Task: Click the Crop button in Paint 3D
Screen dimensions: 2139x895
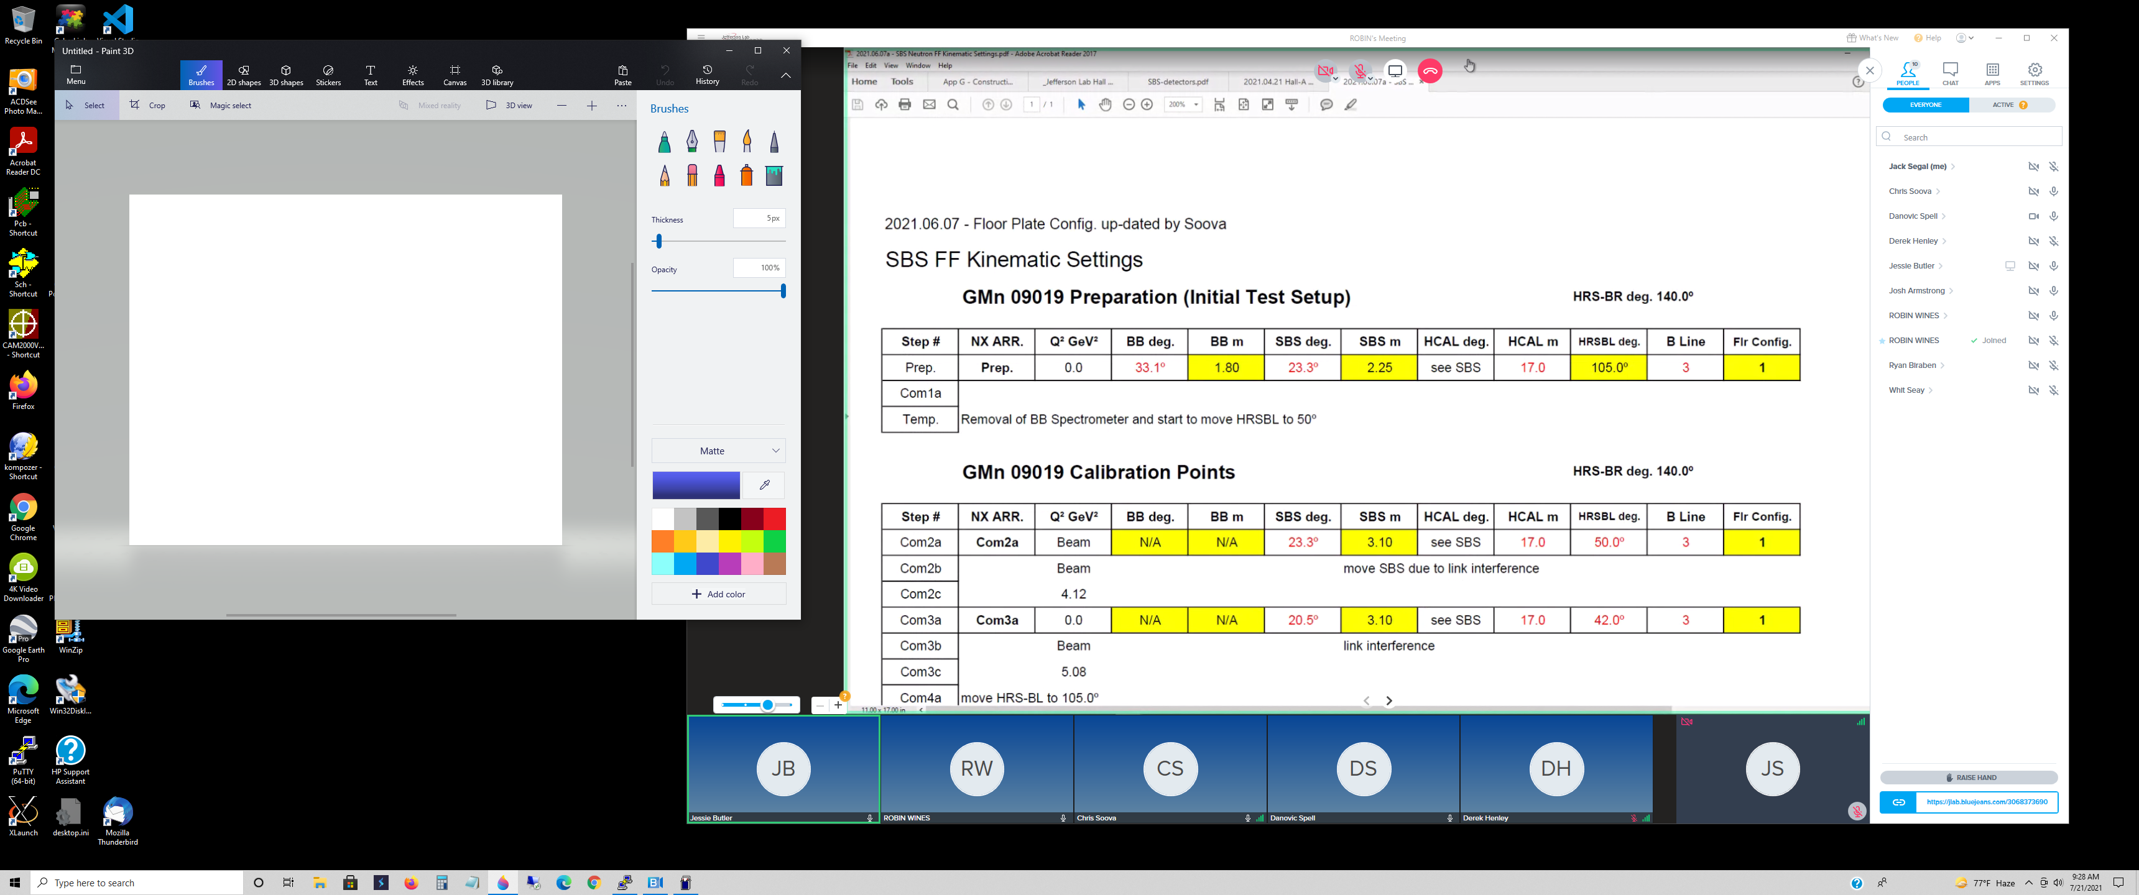Action: (x=148, y=106)
